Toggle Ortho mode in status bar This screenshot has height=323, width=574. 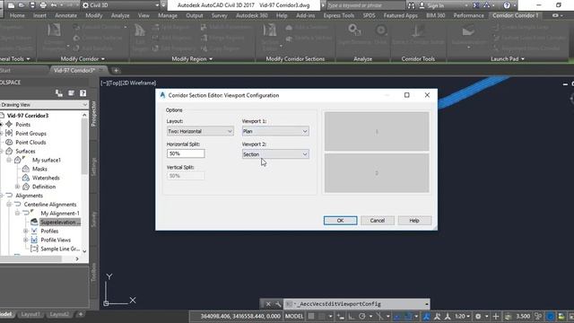[x=351, y=316]
